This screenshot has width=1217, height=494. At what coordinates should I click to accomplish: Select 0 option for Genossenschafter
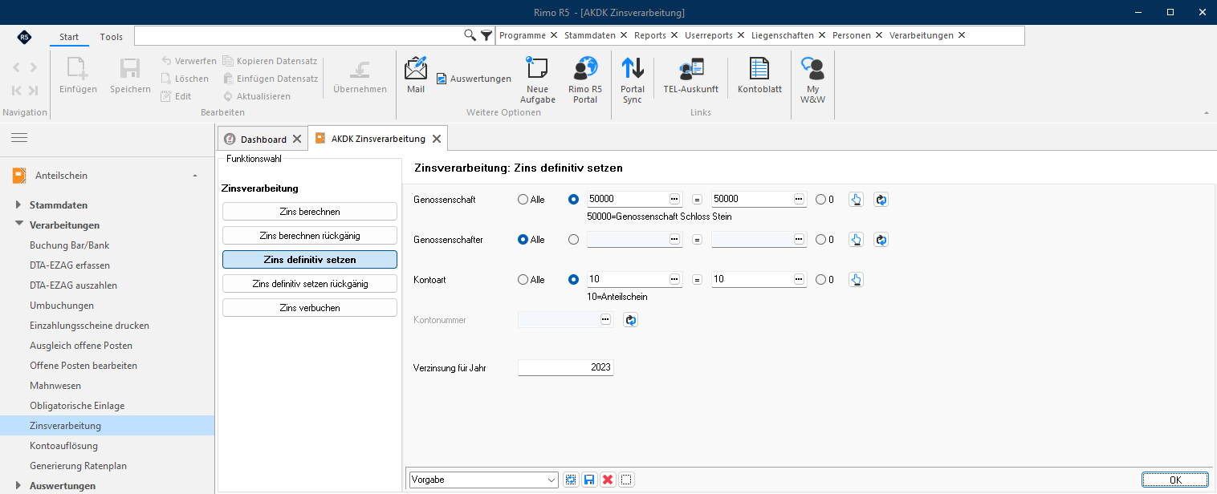(824, 239)
